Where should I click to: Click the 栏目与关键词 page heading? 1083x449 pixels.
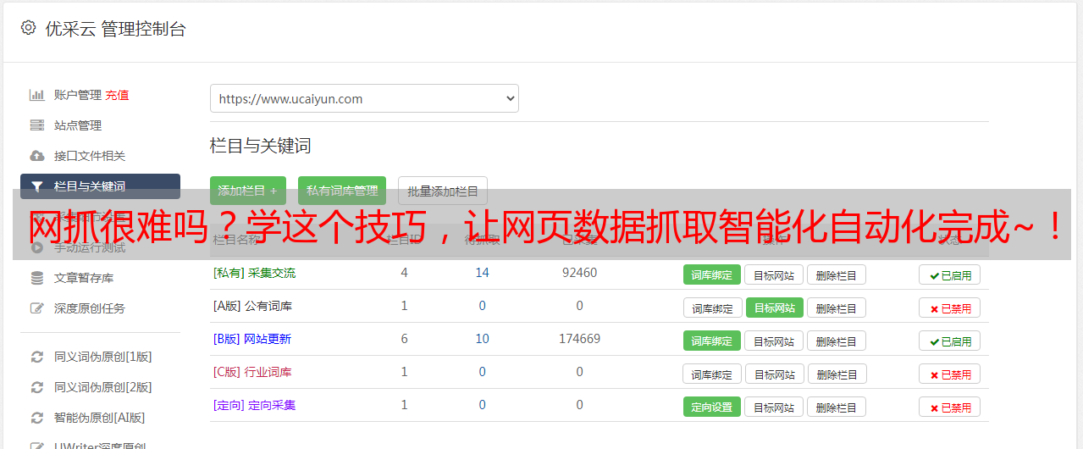(x=261, y=146)
